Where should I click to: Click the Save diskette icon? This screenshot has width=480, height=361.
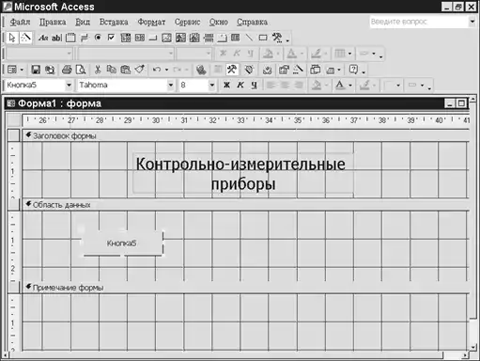[36, 70]
